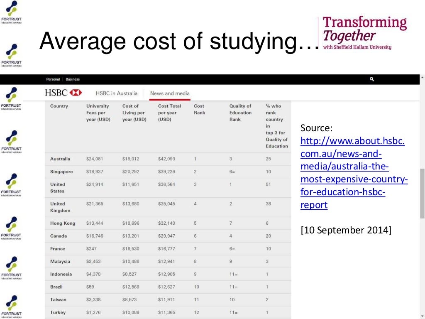Click the Cost Rank column header
Viewport: 425px width, 319px height.
[x=200, y=109]
